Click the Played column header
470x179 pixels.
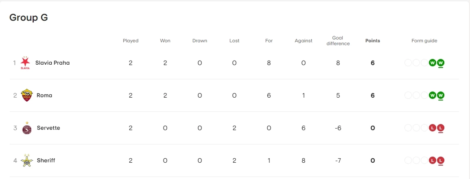[x=131, y=41]
